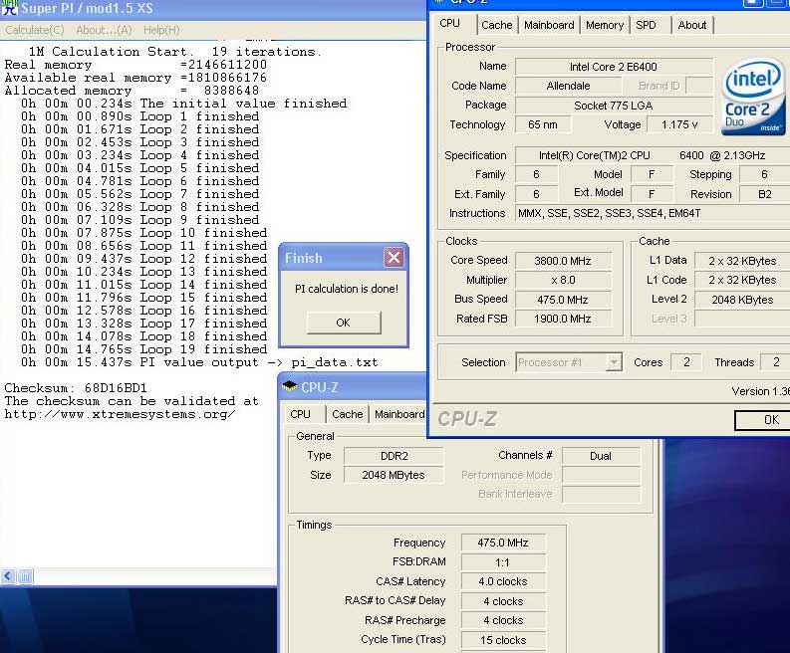Select CPU tab in rear CPU-Z memory window
Image resolution: width=790 pixels, height=653 pixels.
300,414
